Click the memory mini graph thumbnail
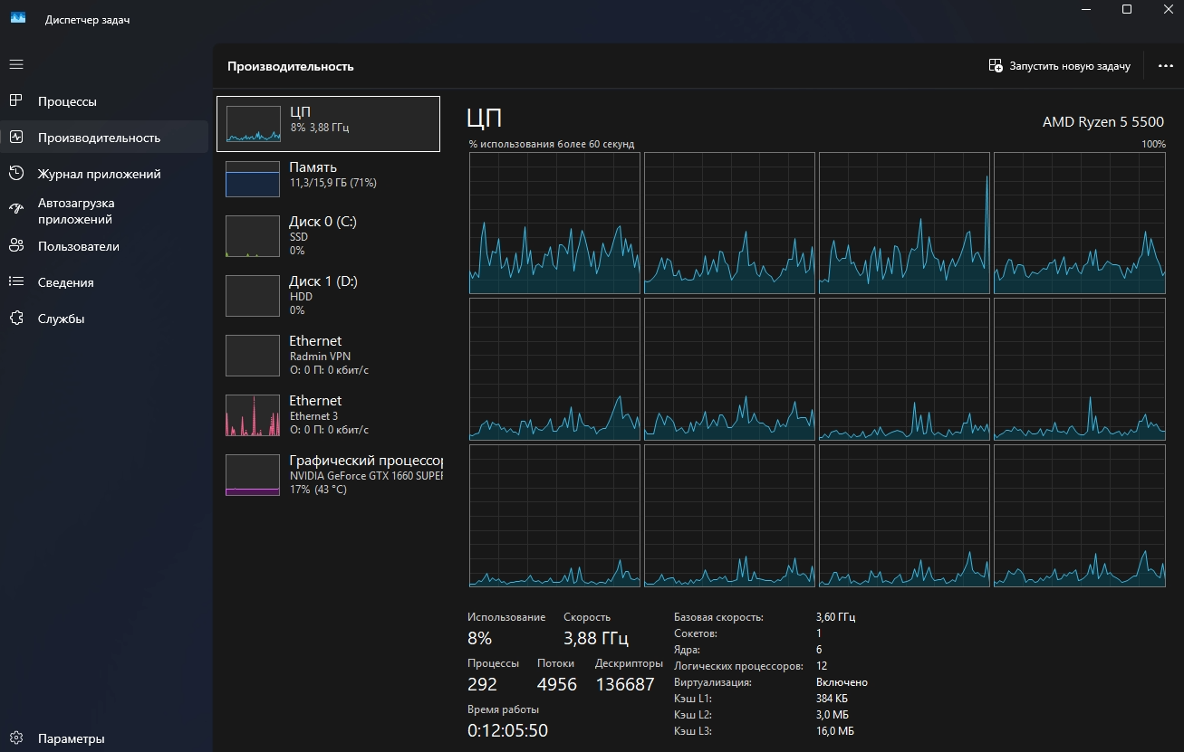The height and width of the screenshot is (752, 1184). 253,179
